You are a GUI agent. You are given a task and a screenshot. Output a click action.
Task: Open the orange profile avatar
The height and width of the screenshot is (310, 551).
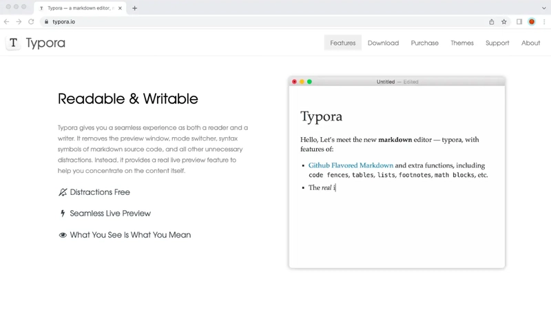point(532,22)
